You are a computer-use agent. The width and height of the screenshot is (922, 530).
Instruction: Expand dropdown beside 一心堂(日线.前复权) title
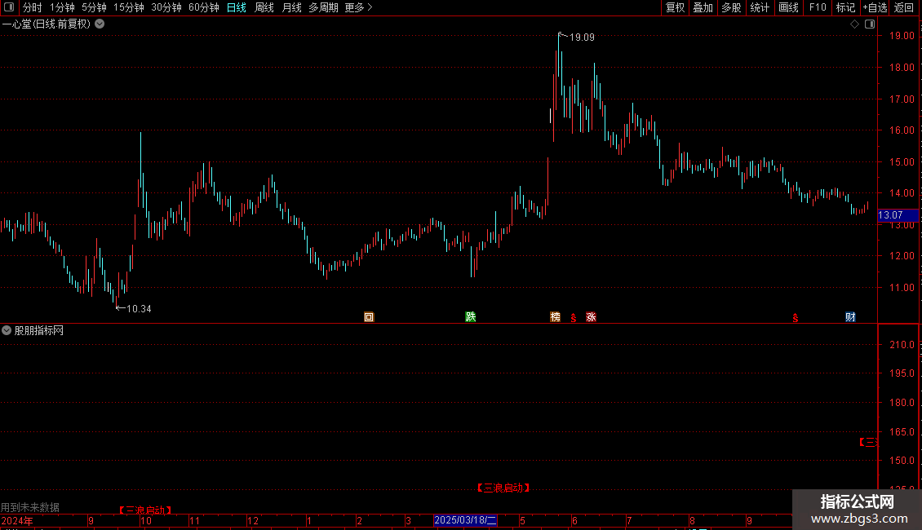(100, 24)
